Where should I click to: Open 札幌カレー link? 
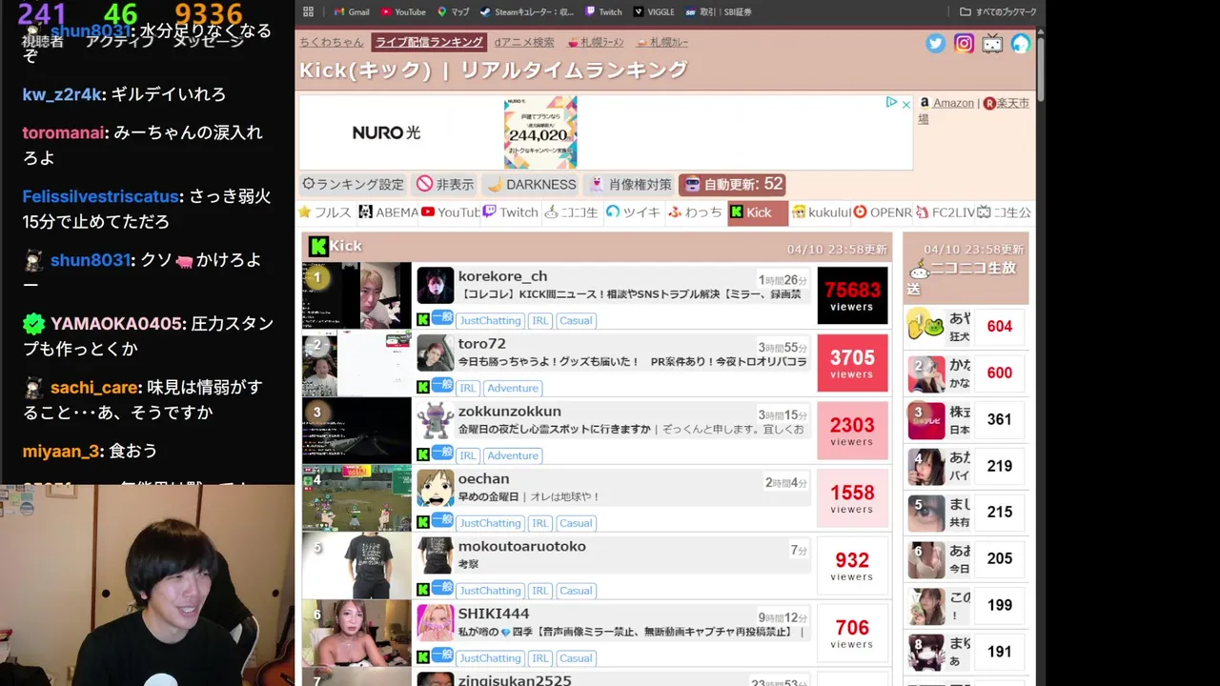(662, 42)
